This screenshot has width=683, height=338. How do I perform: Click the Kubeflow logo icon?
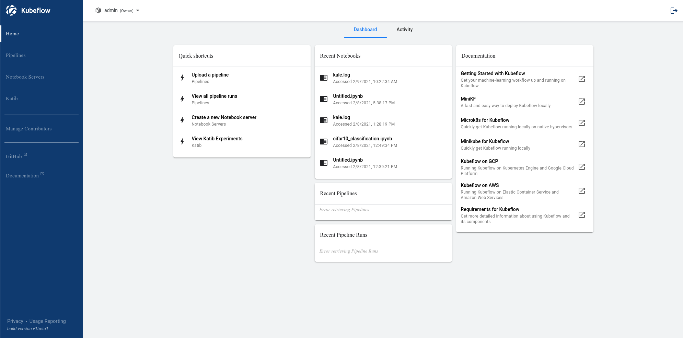11,10
